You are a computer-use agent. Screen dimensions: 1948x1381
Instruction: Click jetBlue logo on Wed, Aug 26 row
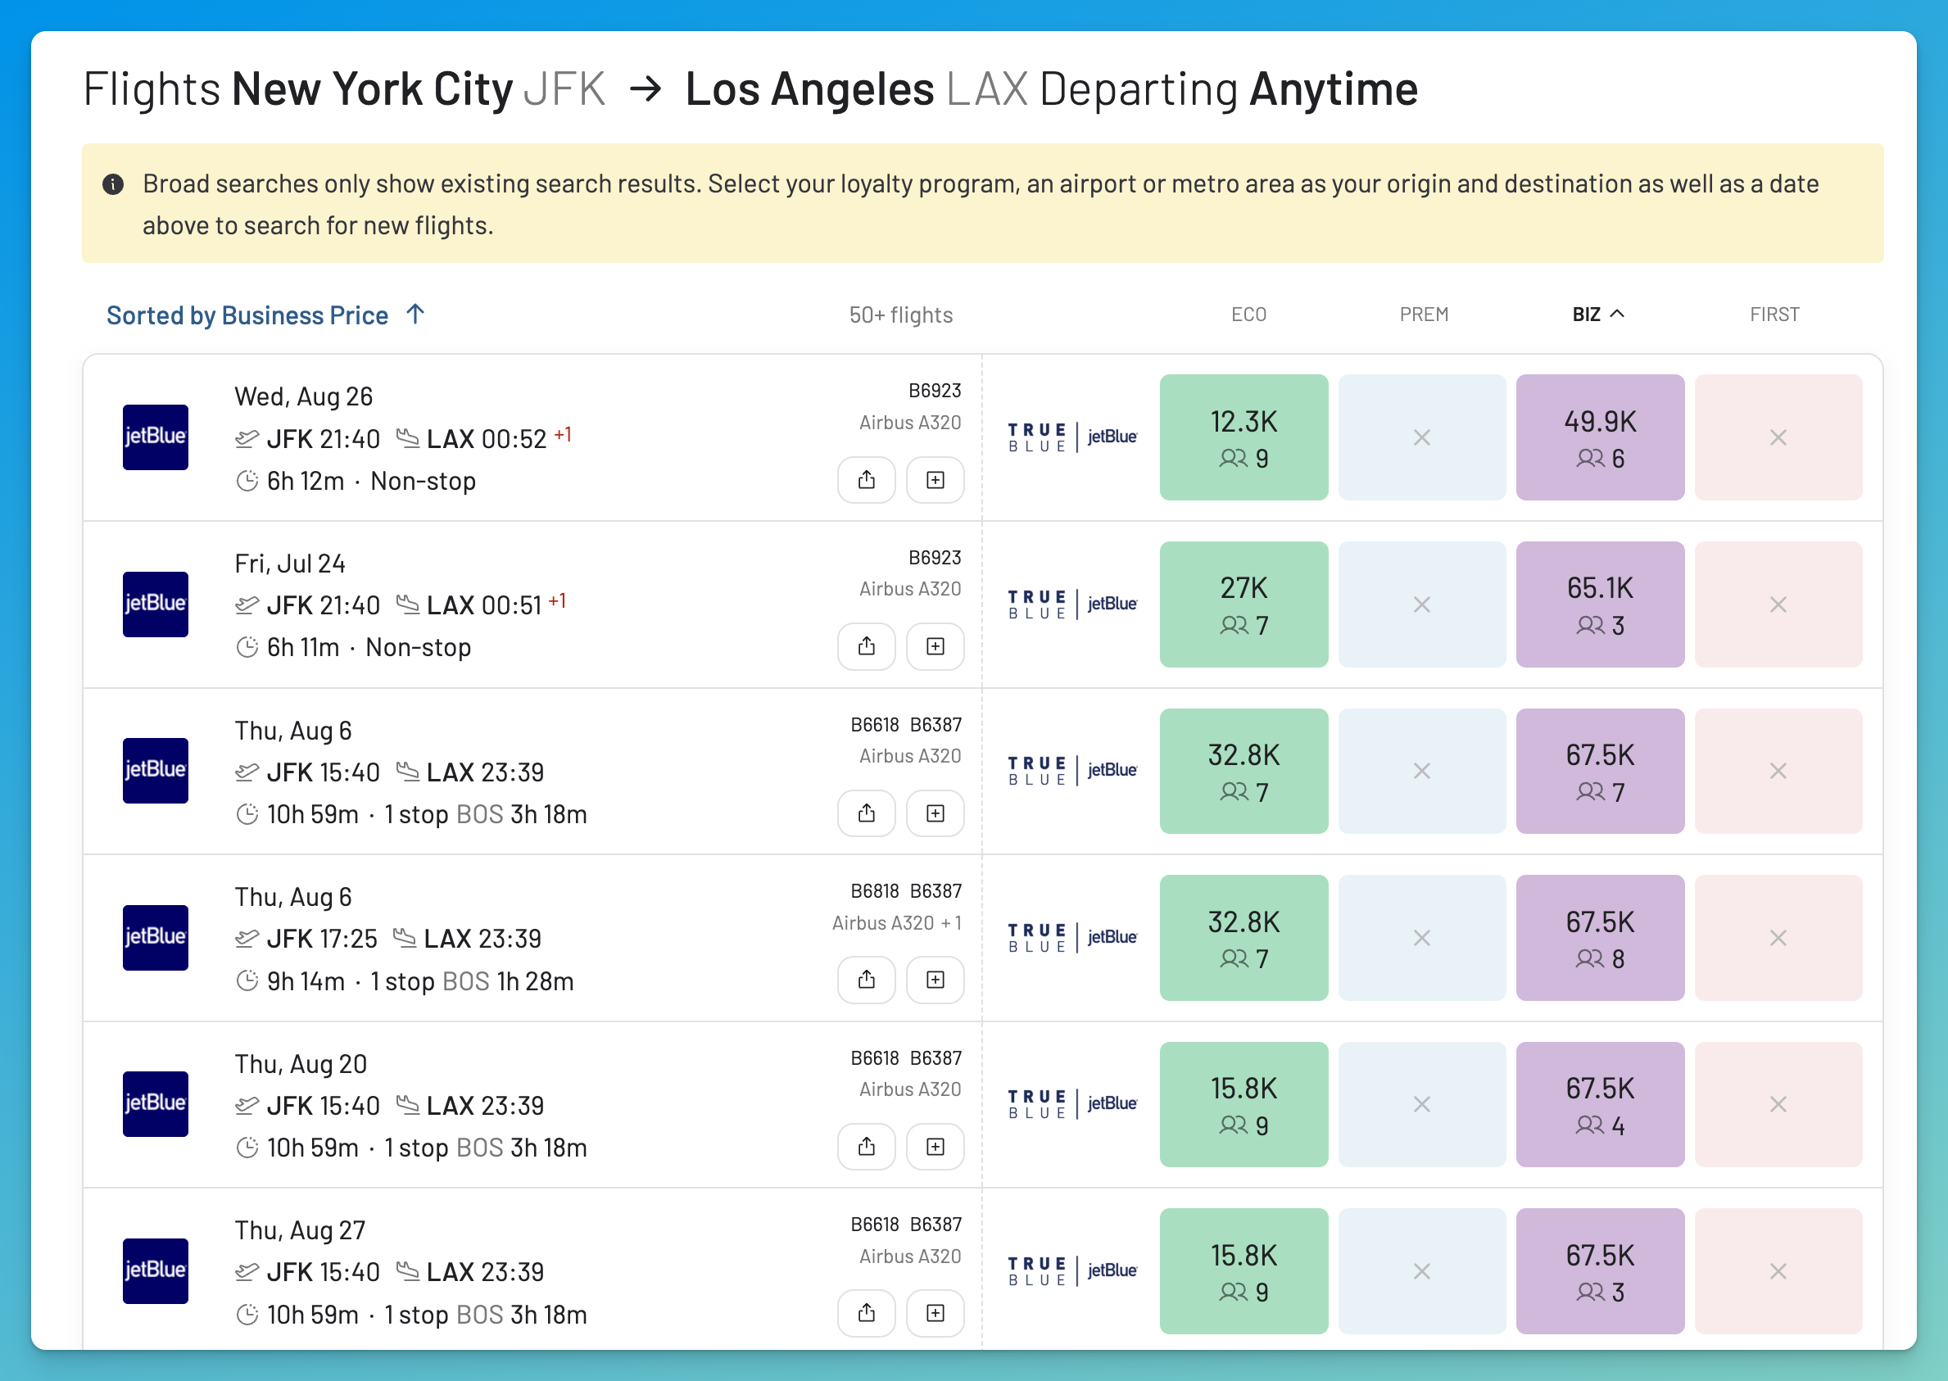155,437
